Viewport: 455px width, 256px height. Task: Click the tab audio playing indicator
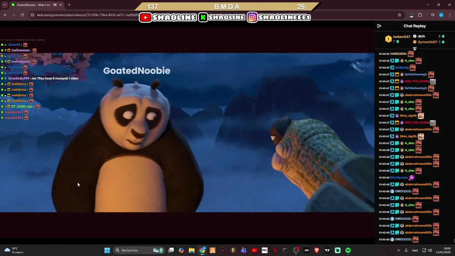(55, 5)
